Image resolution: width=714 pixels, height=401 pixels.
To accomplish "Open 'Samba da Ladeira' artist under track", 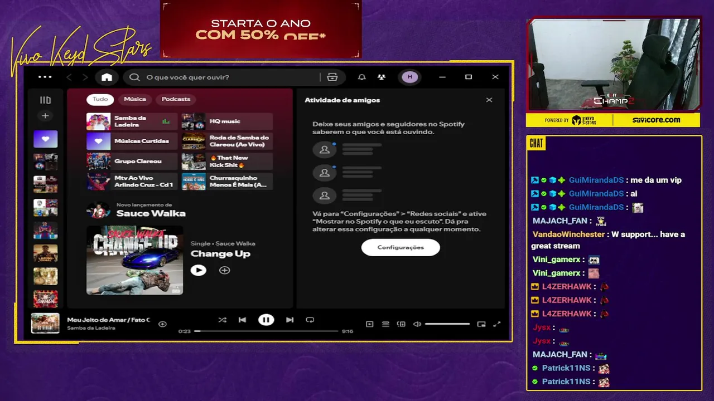I will pyautogui.click(x=91, y=328).
